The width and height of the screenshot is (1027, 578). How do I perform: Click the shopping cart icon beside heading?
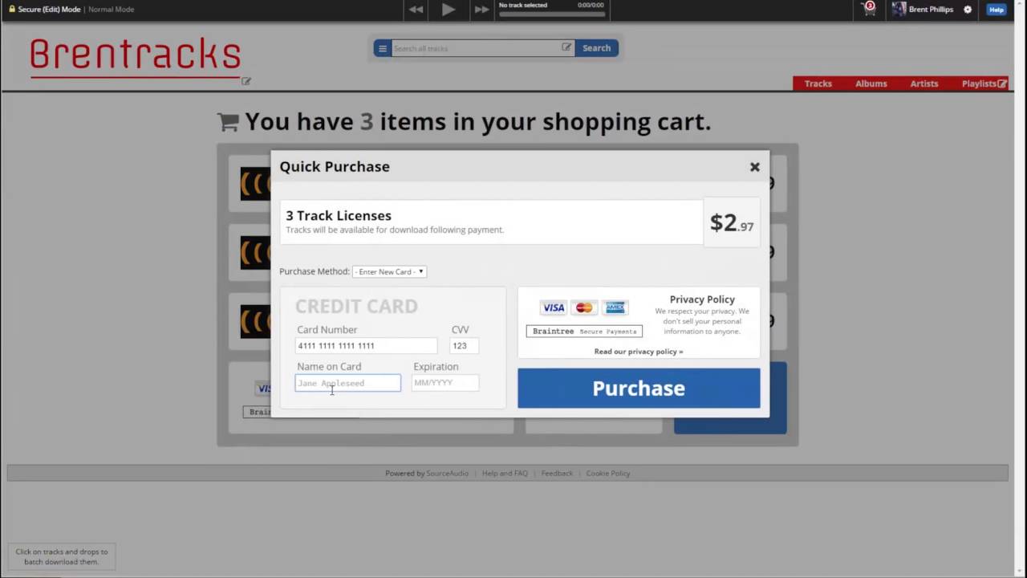tap(228, 122)
